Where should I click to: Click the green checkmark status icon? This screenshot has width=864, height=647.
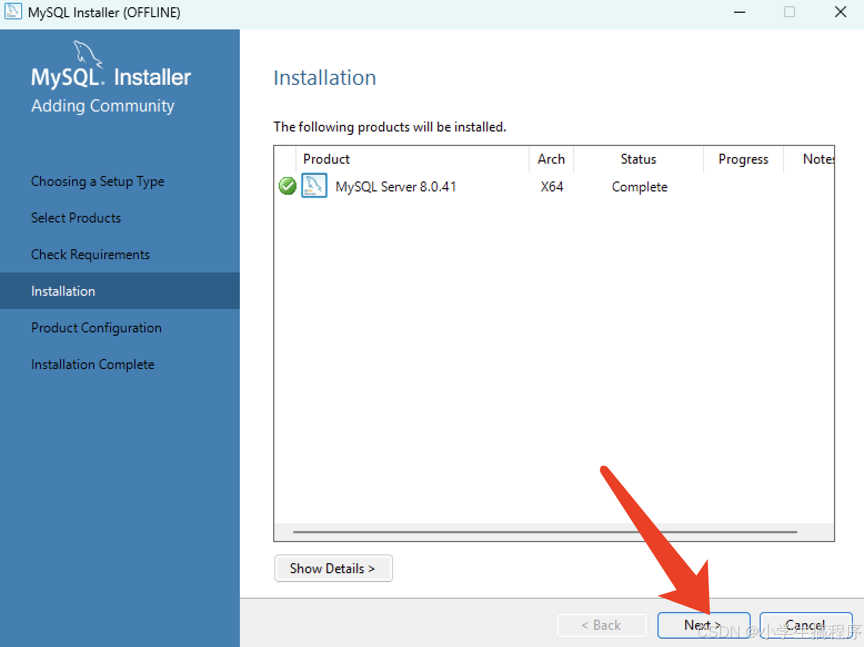[287, 186]
